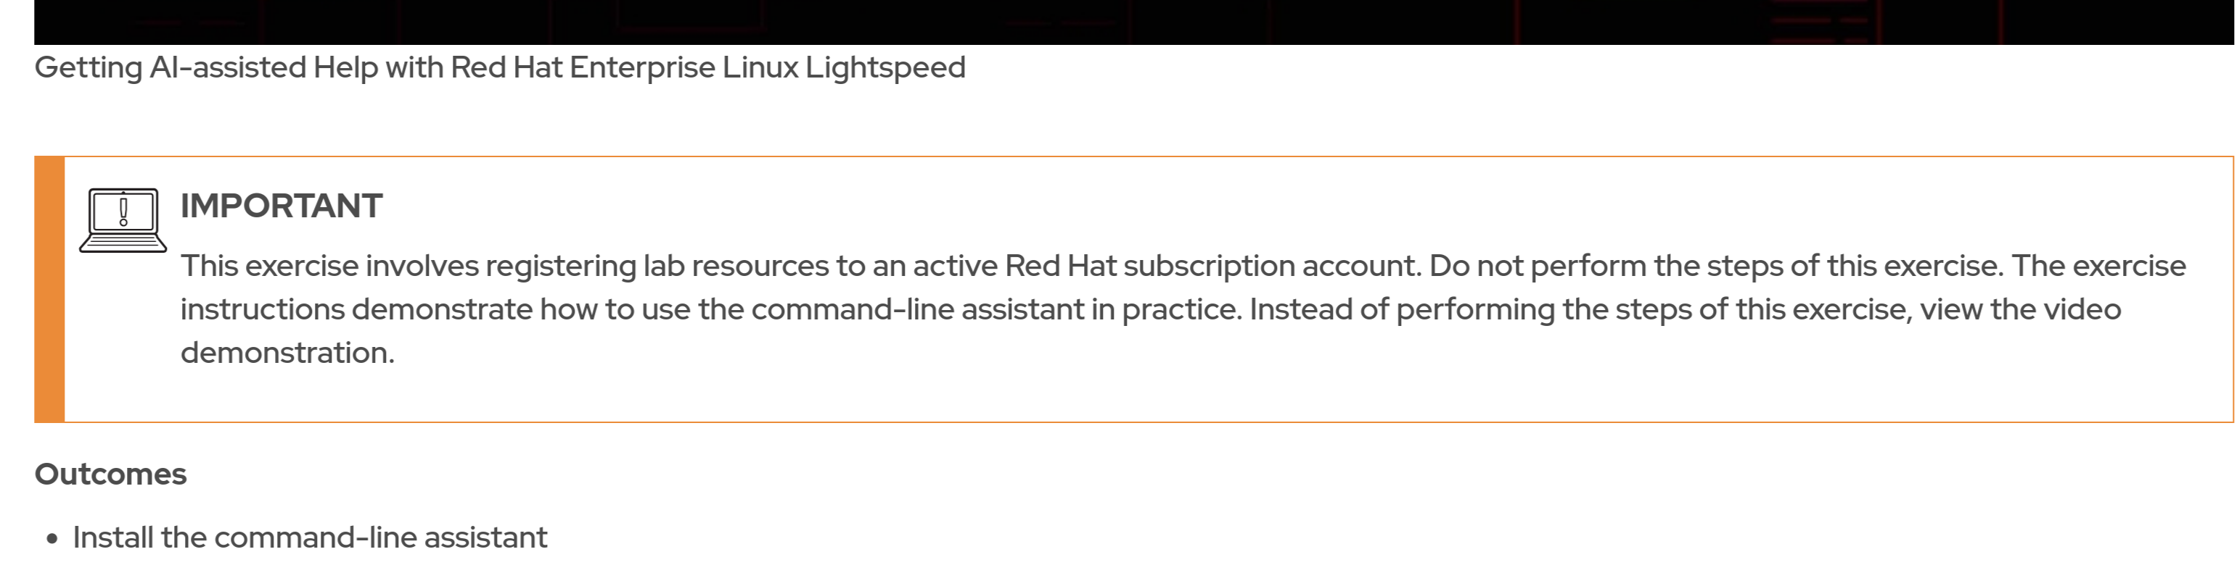
Task: Click the Outcomes heading
Action: (x=110, y=474)
